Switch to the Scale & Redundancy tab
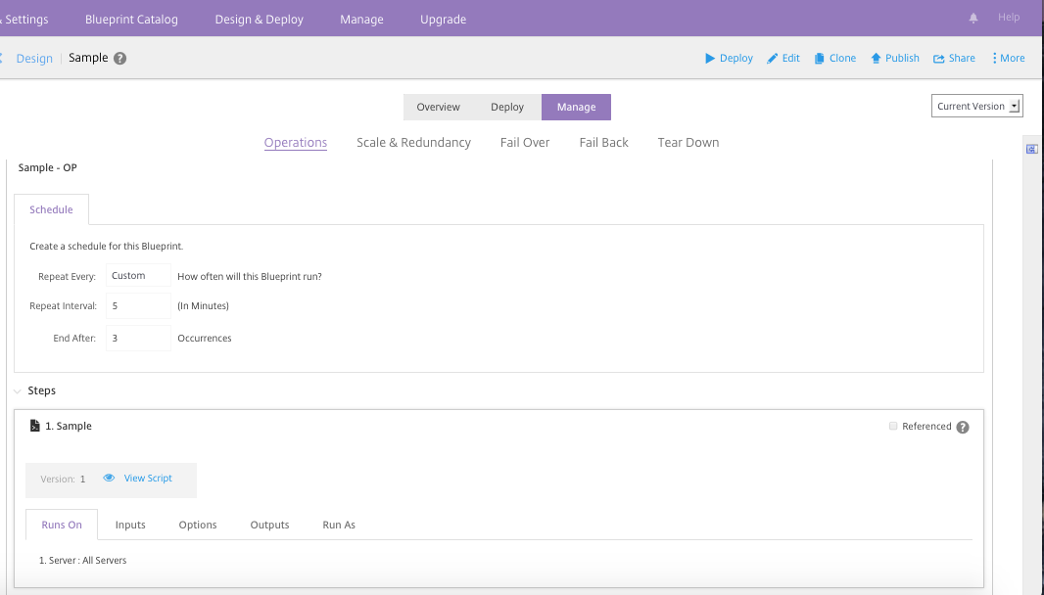 pyautogui.click(x=413, y=143)
